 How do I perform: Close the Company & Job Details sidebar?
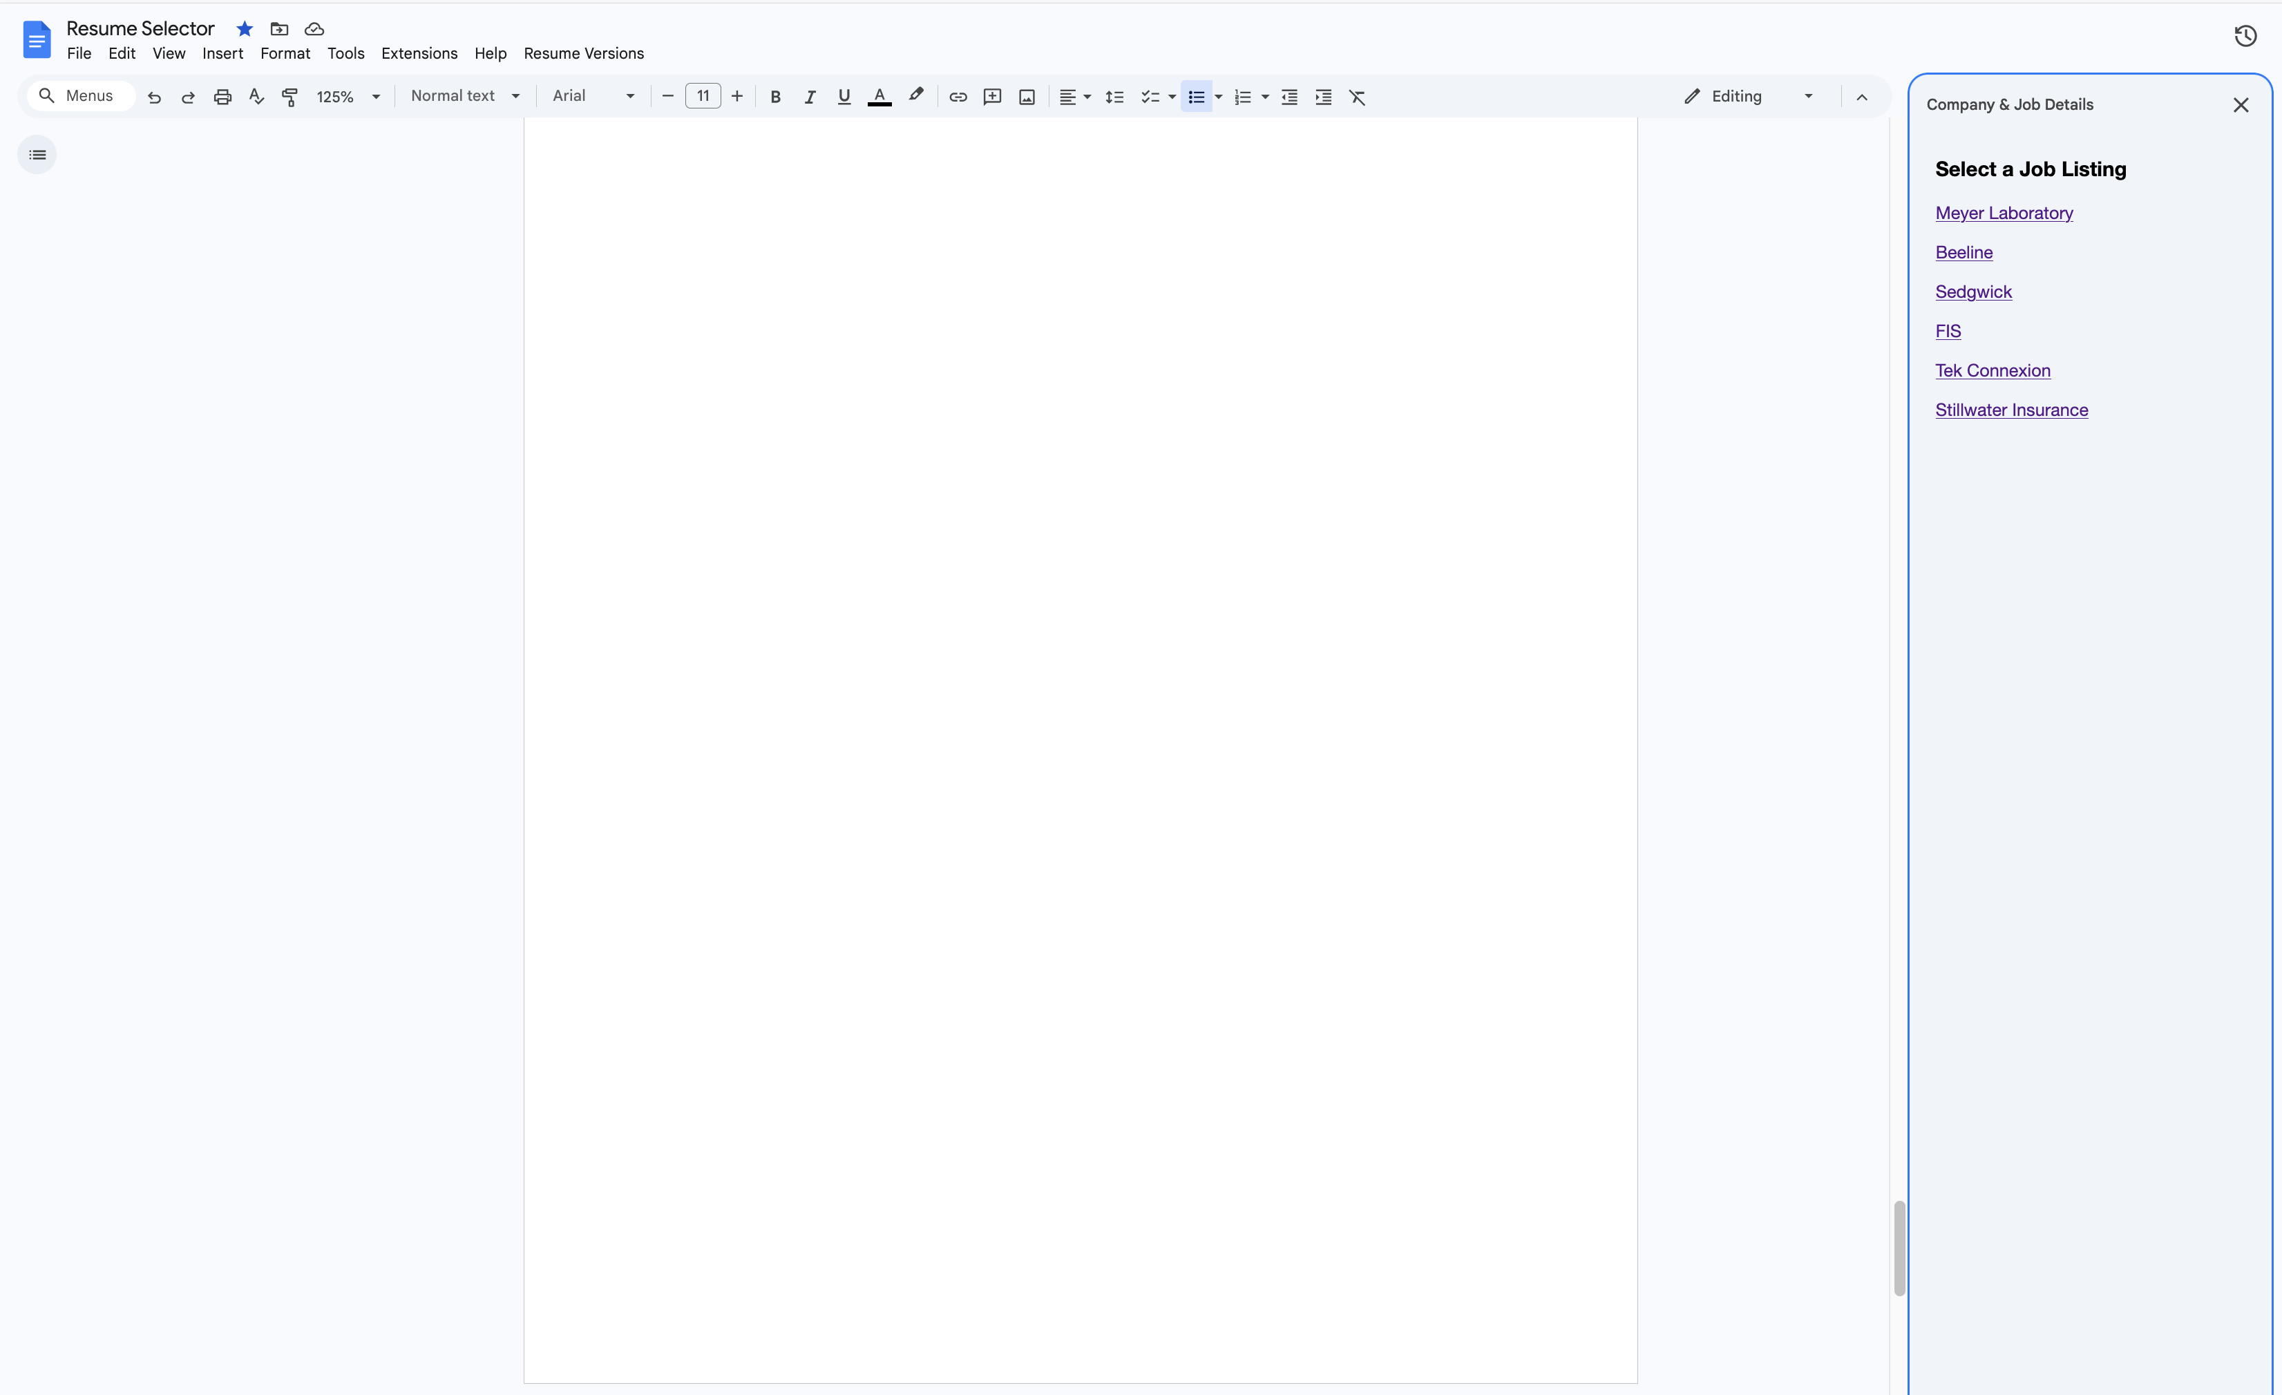pos(2241,106)
